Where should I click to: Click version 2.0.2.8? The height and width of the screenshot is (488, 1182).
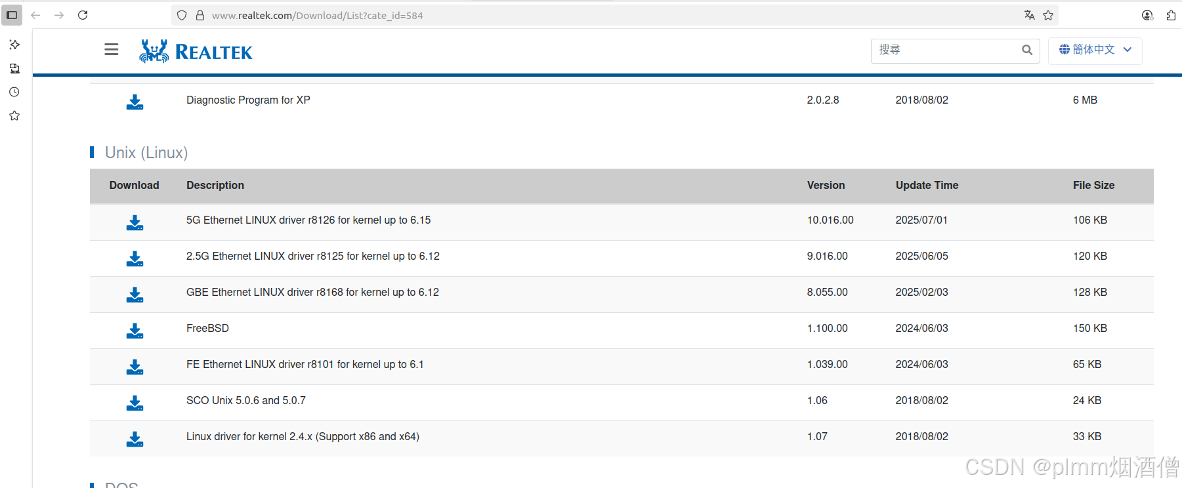[823, 100]
